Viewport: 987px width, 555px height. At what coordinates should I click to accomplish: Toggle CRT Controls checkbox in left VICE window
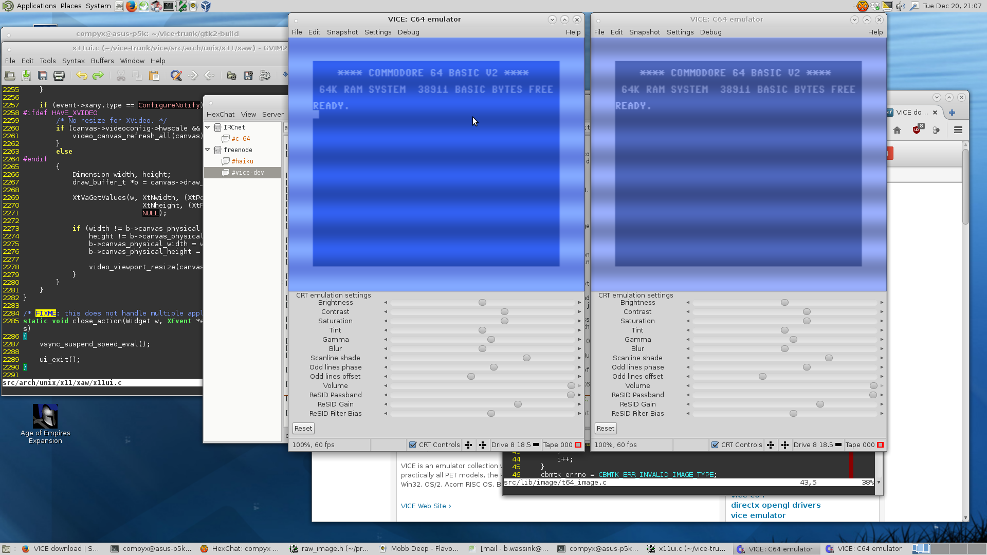tap(413, 445)
